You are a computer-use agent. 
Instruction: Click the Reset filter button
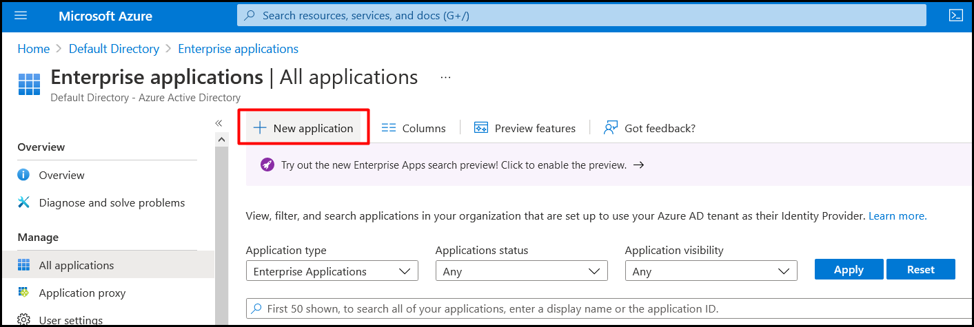pyautogui.click(x=921, y=270)
